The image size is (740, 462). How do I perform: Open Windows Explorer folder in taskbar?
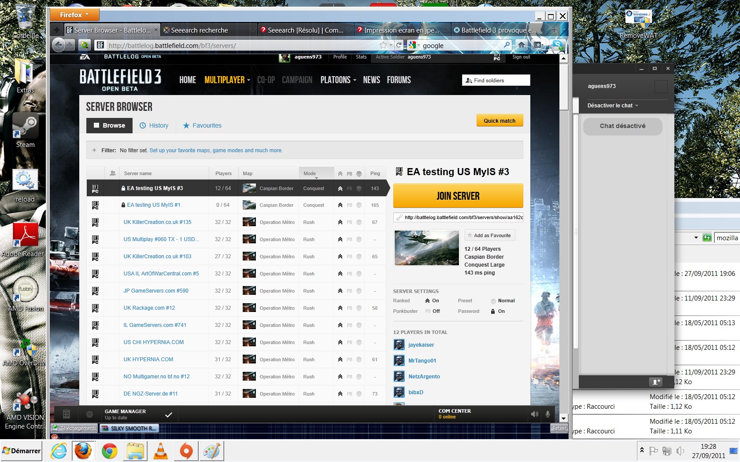(x=135, y=451)
